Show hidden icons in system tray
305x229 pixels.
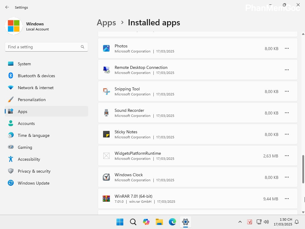pyautogui.click(x=240, y=222)
